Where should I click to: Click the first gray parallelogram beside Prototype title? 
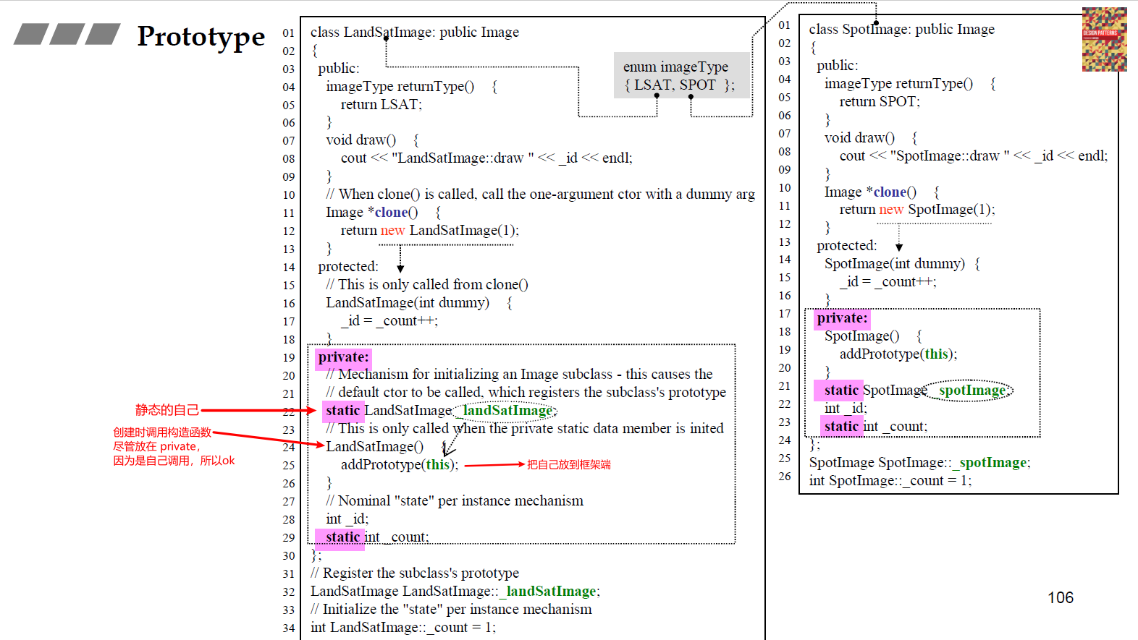pyautogui.click(x=31, y=34)
